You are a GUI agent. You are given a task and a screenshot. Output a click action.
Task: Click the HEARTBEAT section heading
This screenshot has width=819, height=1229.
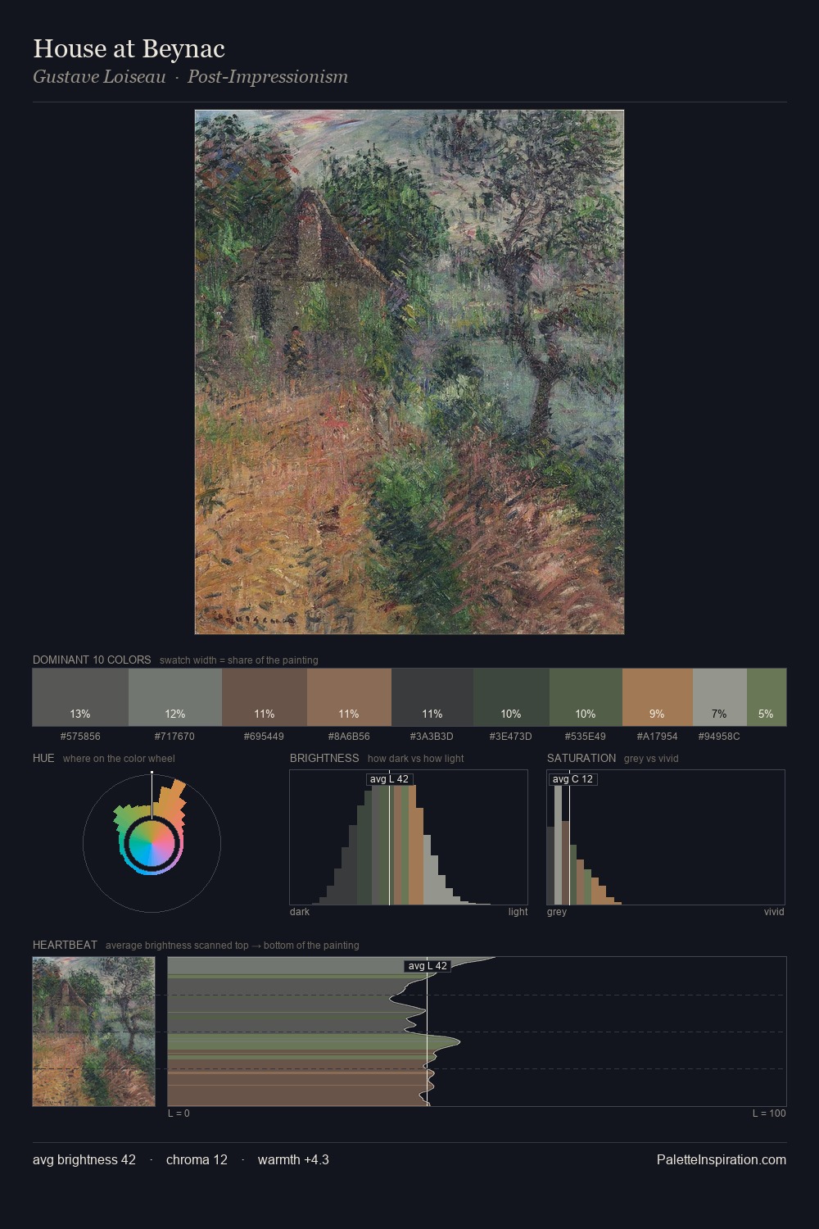pos(65,945)
